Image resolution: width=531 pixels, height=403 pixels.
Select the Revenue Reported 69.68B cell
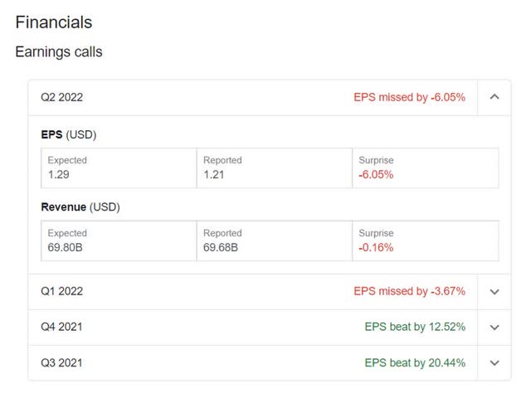275,241
